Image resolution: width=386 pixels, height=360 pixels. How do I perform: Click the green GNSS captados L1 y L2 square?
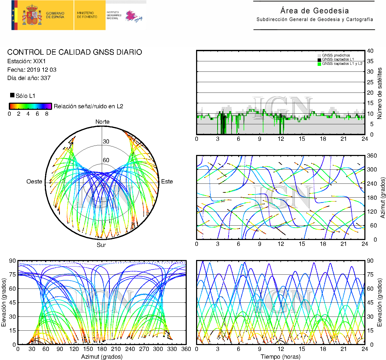tap(319, 64)
